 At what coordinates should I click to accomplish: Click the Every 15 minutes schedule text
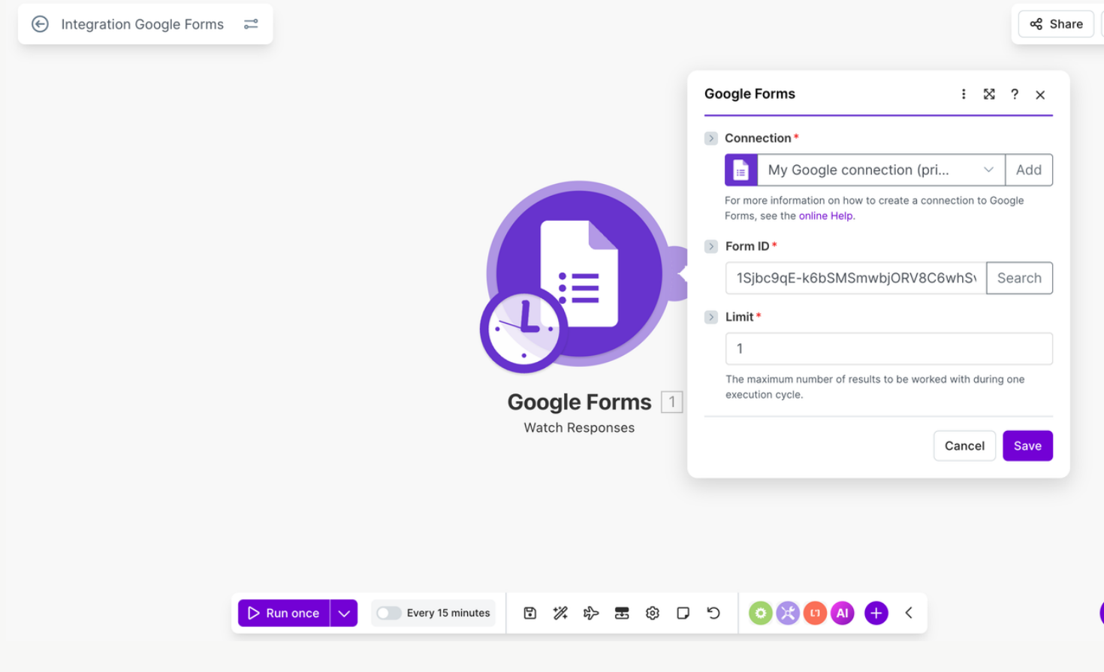(x=448, y=613)
